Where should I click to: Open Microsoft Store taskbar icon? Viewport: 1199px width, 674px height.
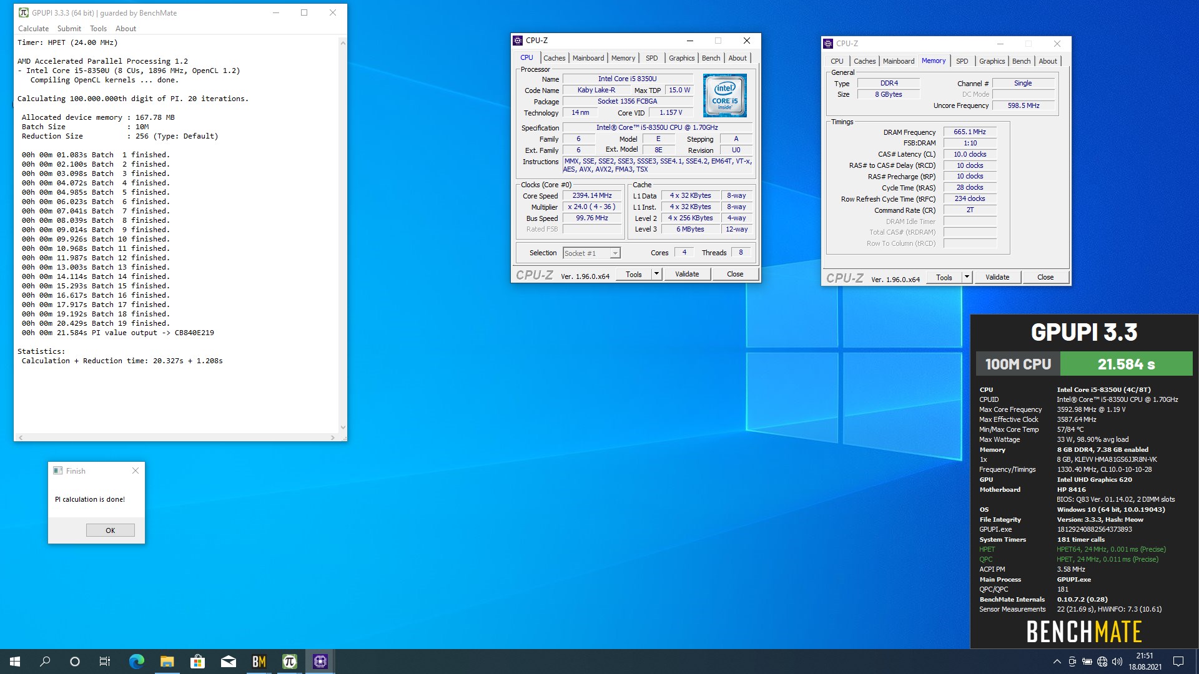(x=197, y=662)
